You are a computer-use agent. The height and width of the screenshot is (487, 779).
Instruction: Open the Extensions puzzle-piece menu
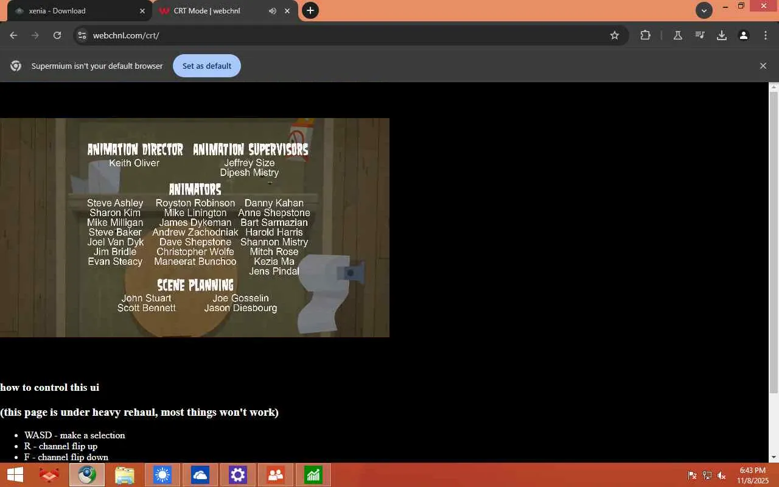pos(646,35)
